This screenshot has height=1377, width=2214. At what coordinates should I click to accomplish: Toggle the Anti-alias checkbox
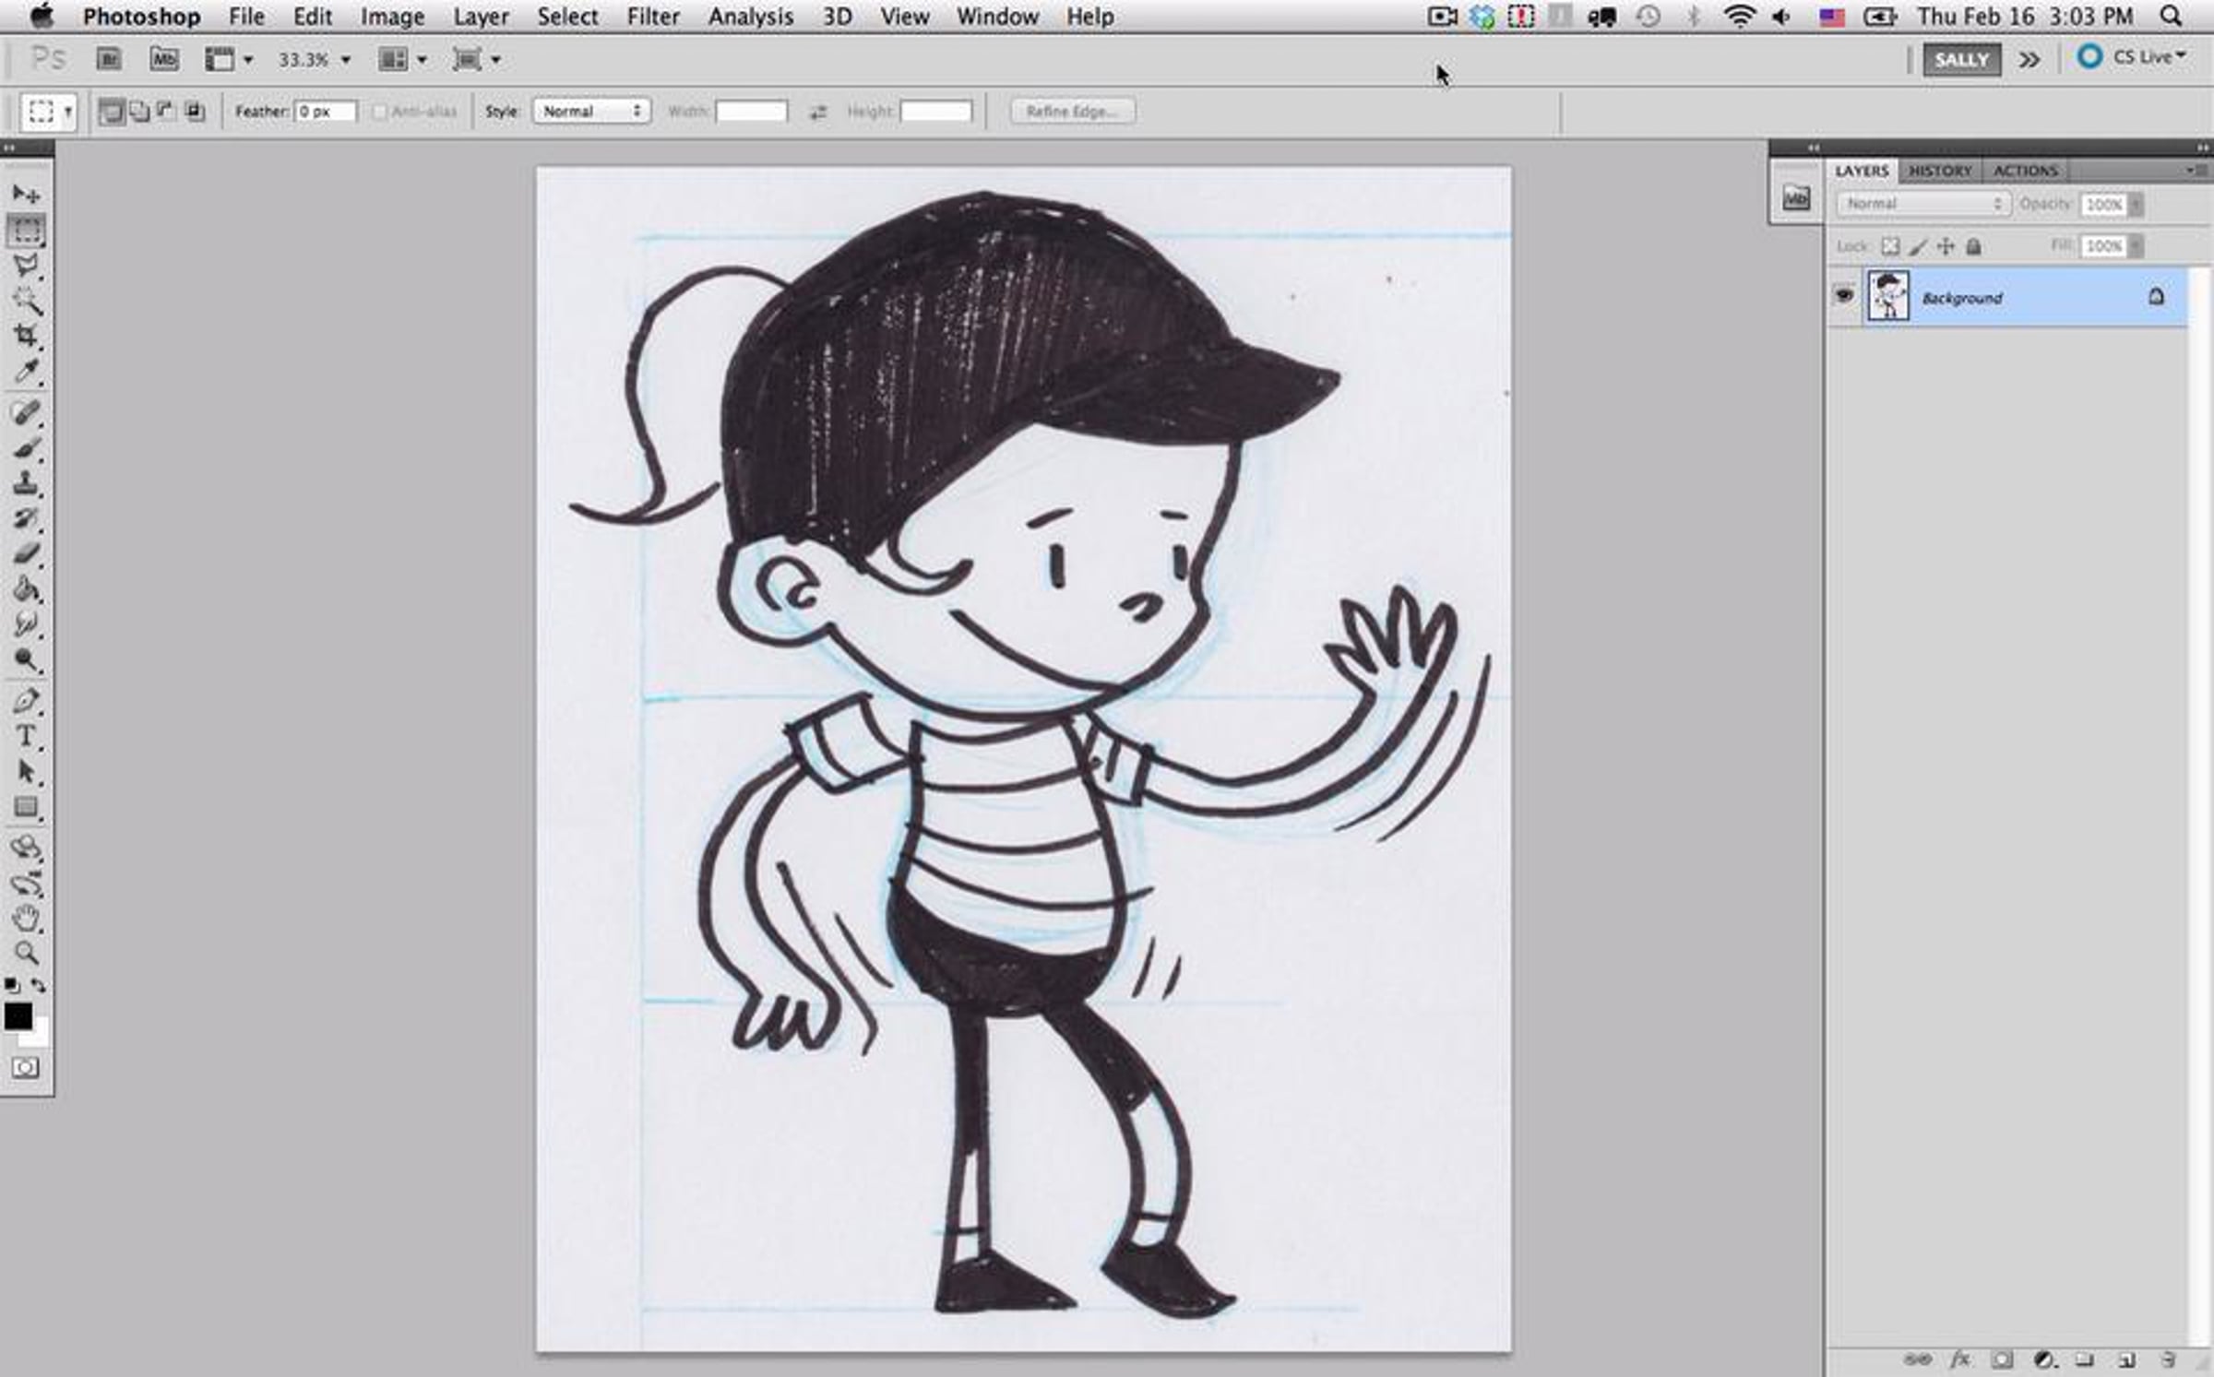click(380, 112)
